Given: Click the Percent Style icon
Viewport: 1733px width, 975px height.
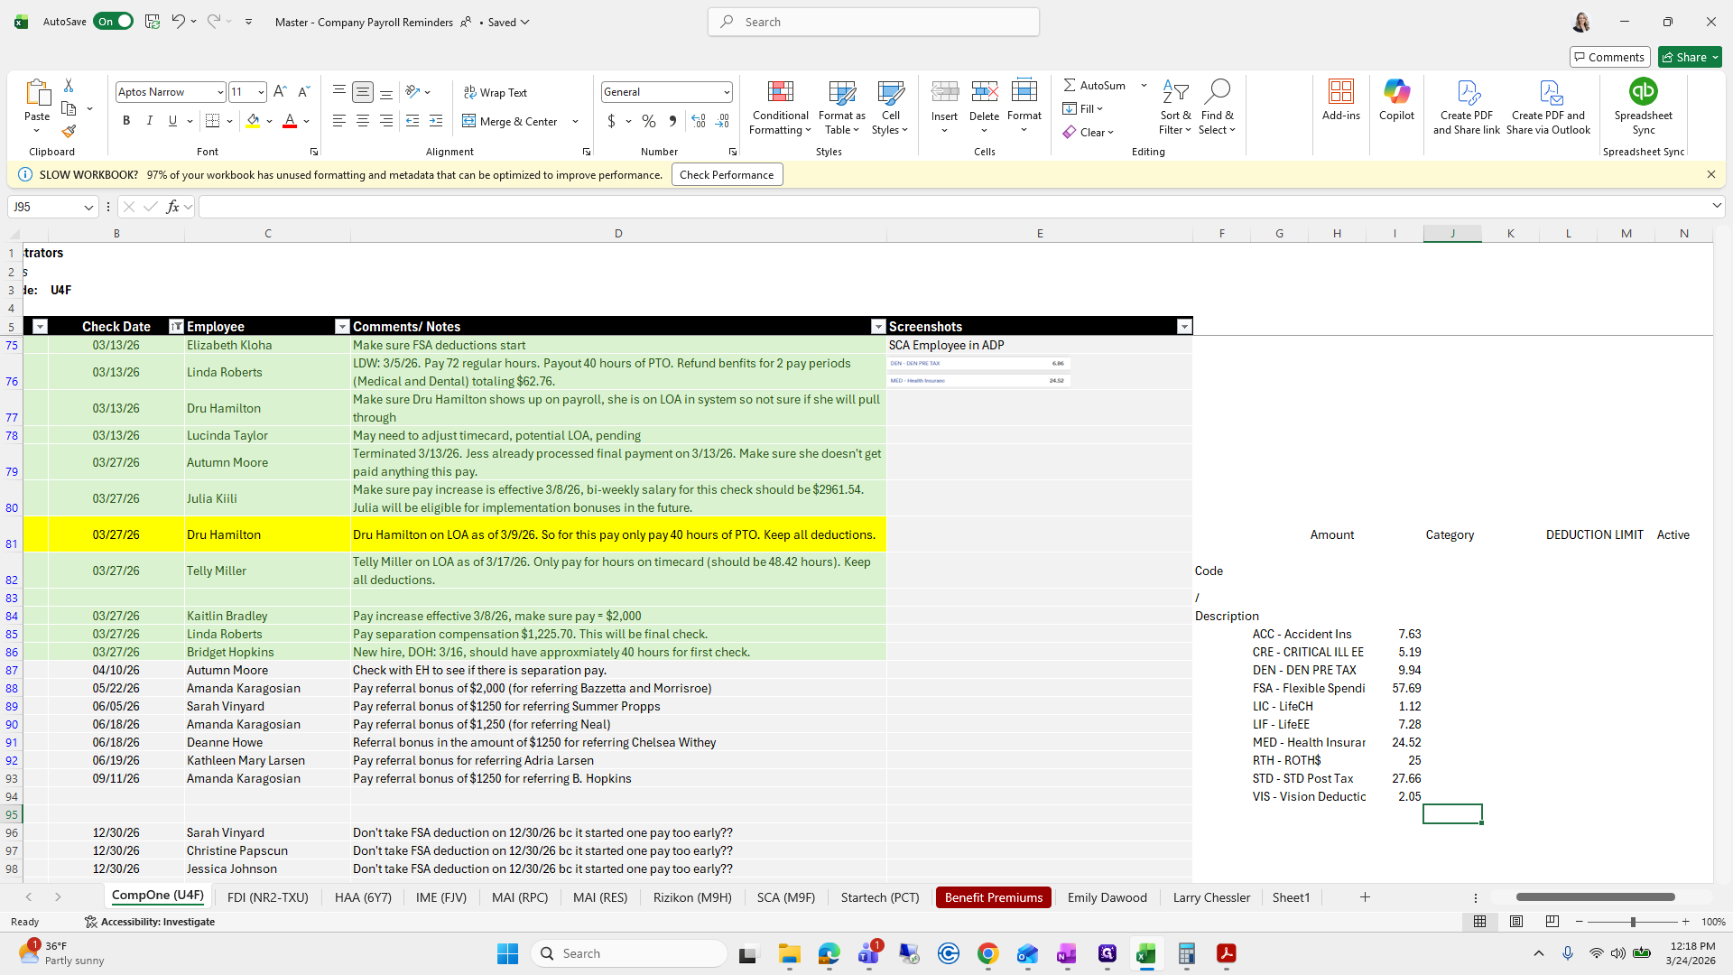Looking at the screenshot, I should [648, 121].
